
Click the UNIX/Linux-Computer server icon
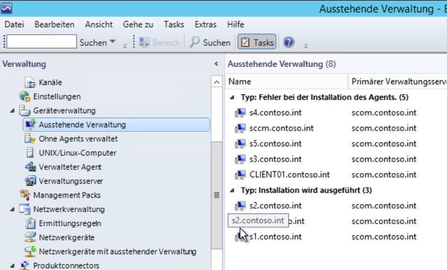(30, 153)
